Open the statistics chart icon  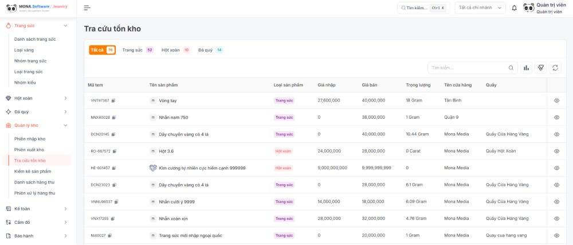pos(526,68)
